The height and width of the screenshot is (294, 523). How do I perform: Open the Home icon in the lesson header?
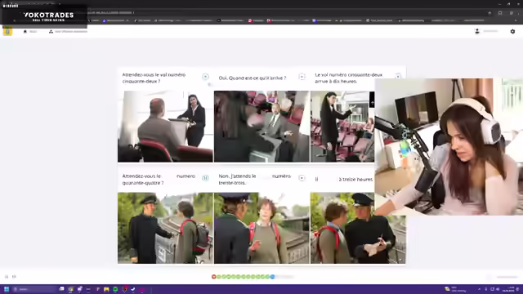tap(25, 31)
